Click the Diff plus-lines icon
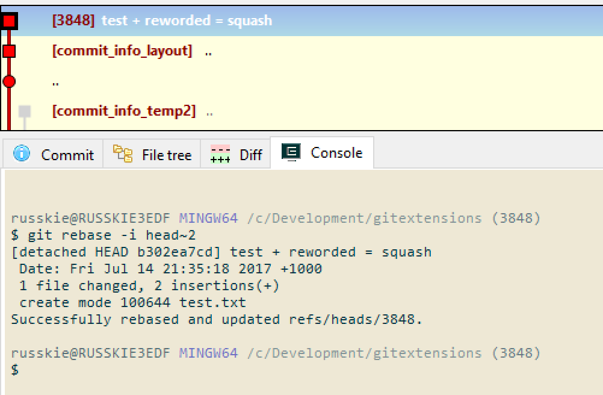603x395 pixels. (x=220, y=154)
